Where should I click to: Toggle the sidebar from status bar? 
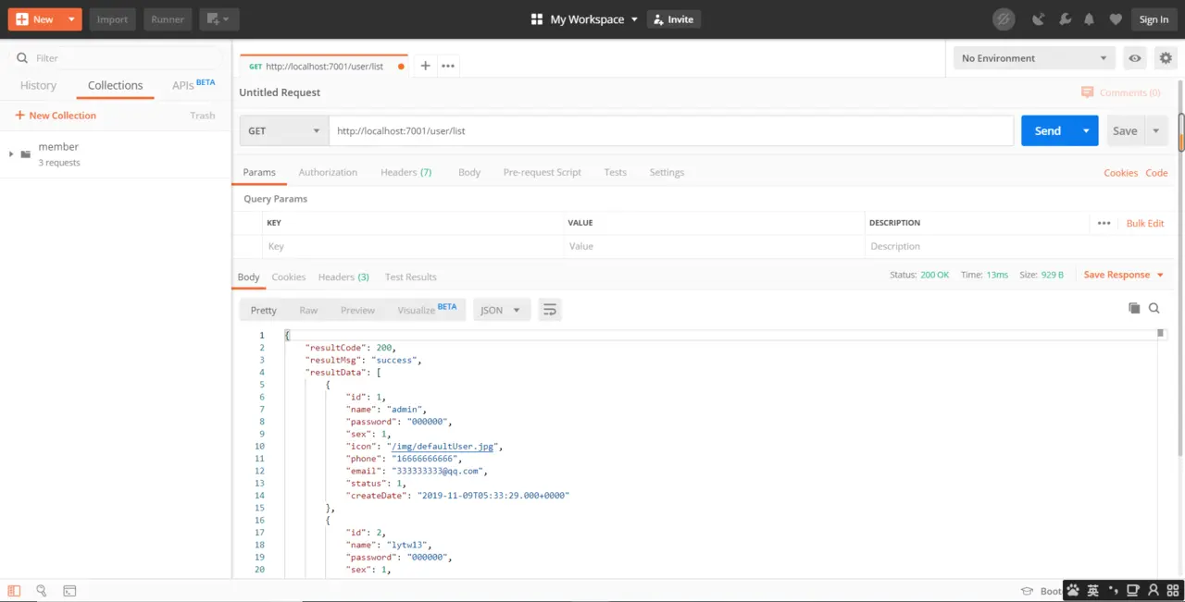click(14, 591)
